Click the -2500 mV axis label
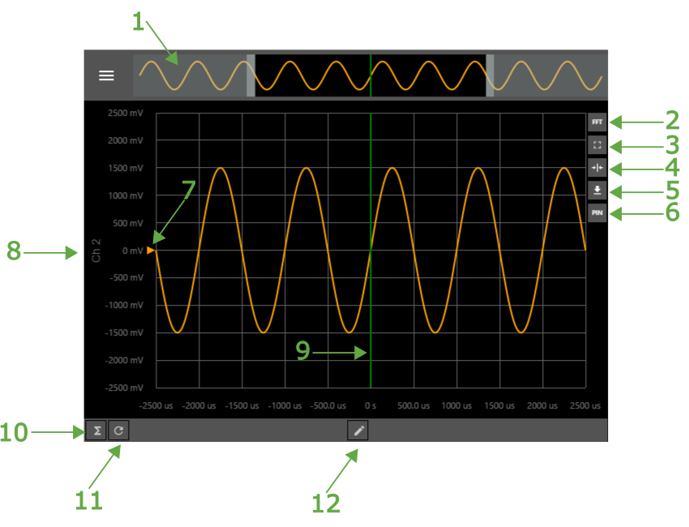The image size is (689, 527). point(124,388)
